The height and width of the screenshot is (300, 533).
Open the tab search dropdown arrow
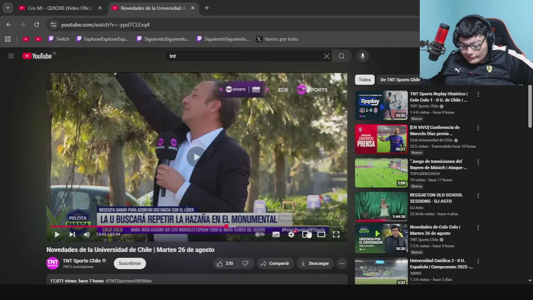click(x=8, y=8)
